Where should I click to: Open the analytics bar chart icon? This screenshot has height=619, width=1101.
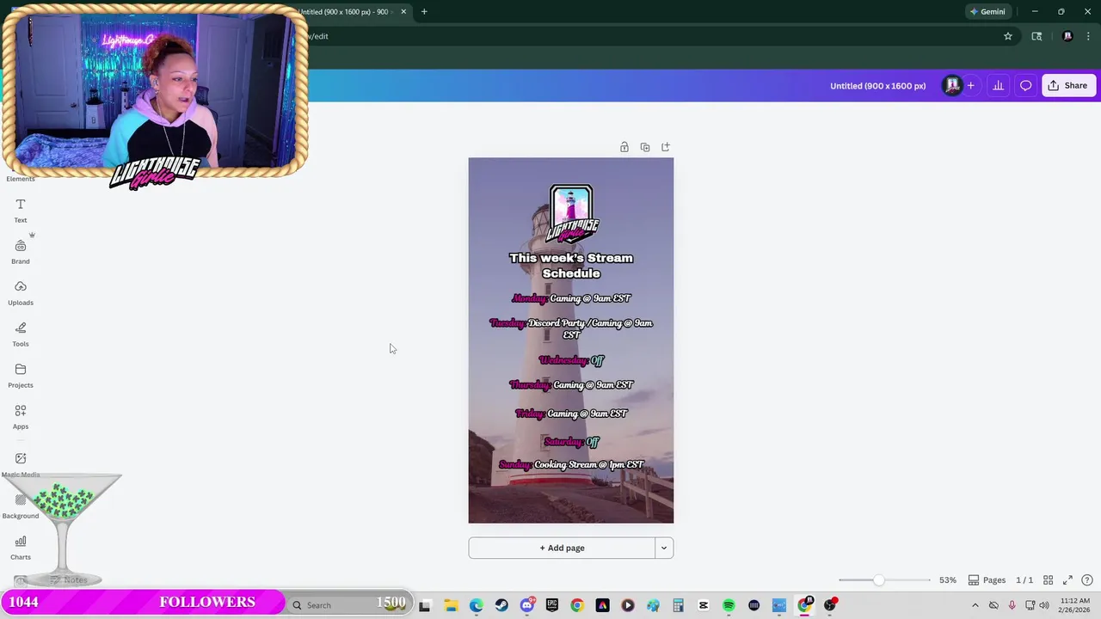pos(999,85)
